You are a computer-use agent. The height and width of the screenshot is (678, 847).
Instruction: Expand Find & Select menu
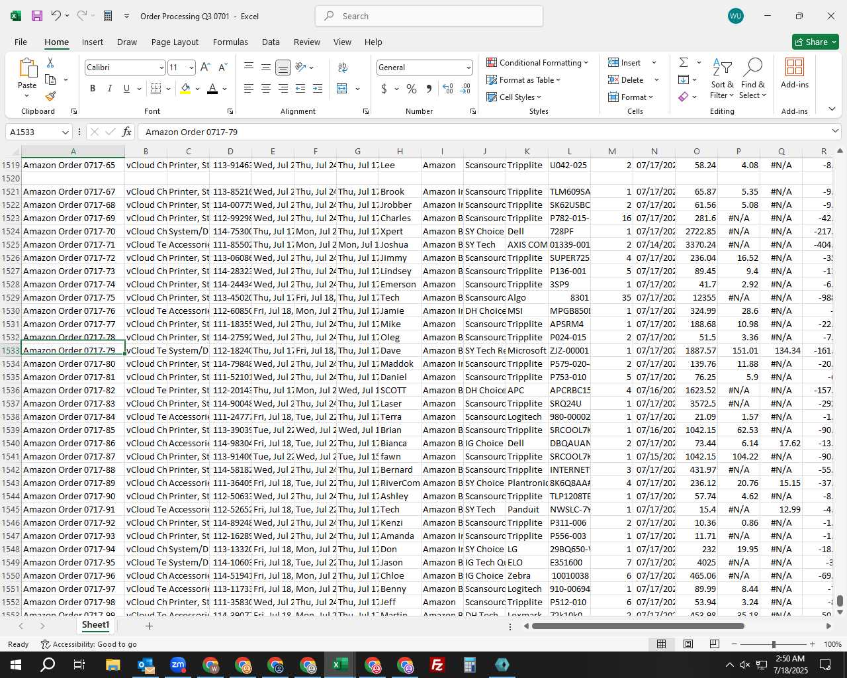(752, 79)
